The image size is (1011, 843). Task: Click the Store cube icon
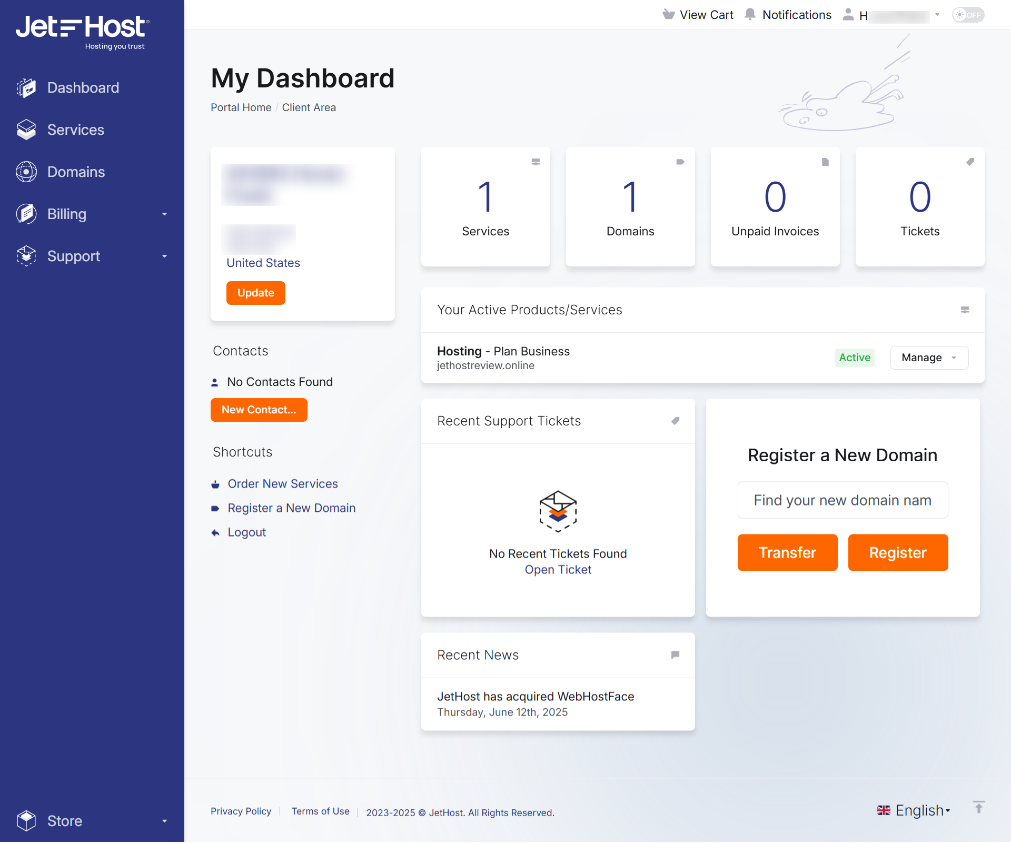(26, 821)
